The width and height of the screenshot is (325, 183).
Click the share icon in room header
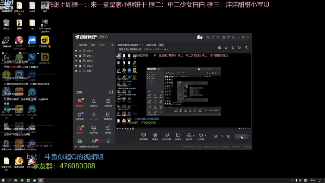pyautogui.click(x=246, y=47)
